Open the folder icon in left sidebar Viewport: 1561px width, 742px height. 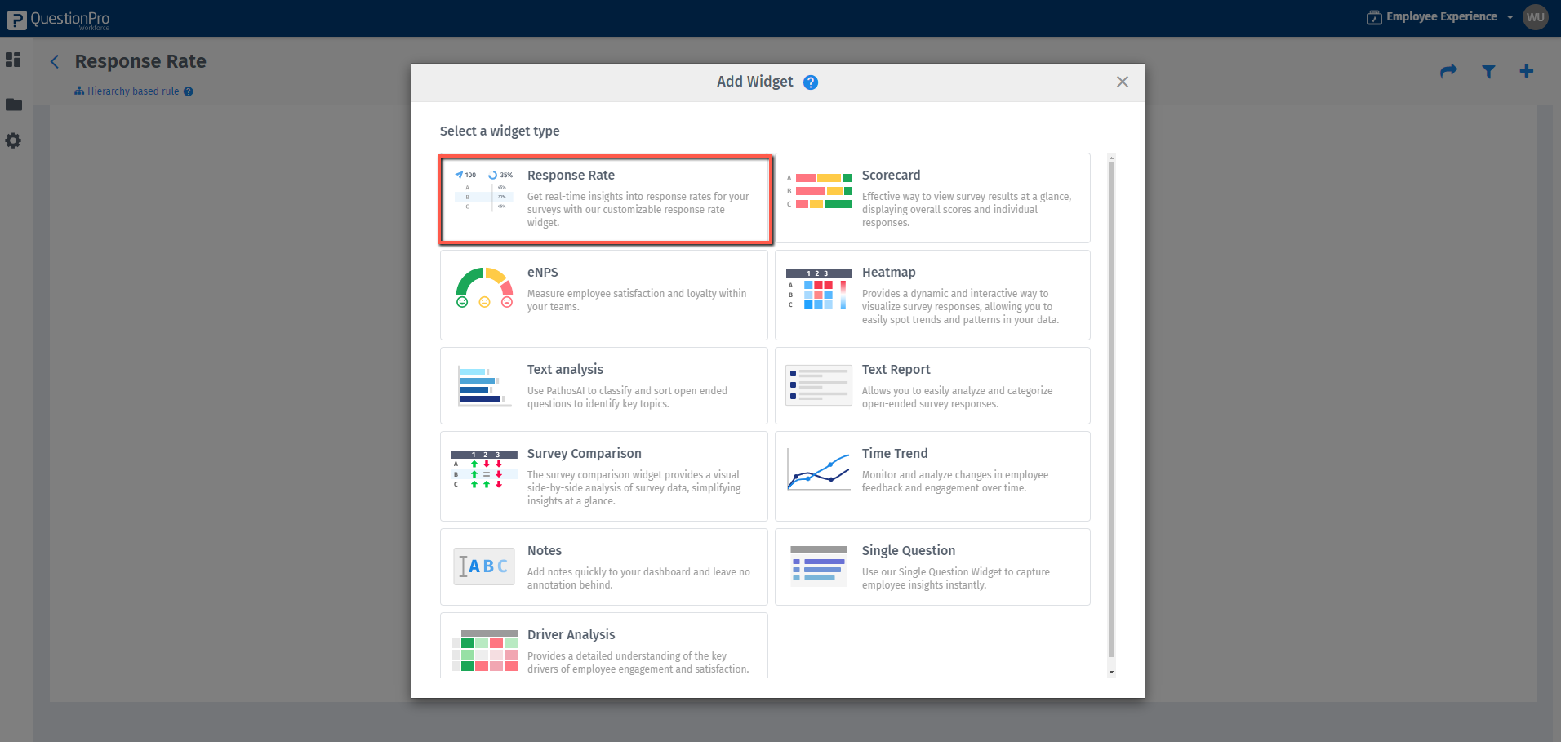14,104
